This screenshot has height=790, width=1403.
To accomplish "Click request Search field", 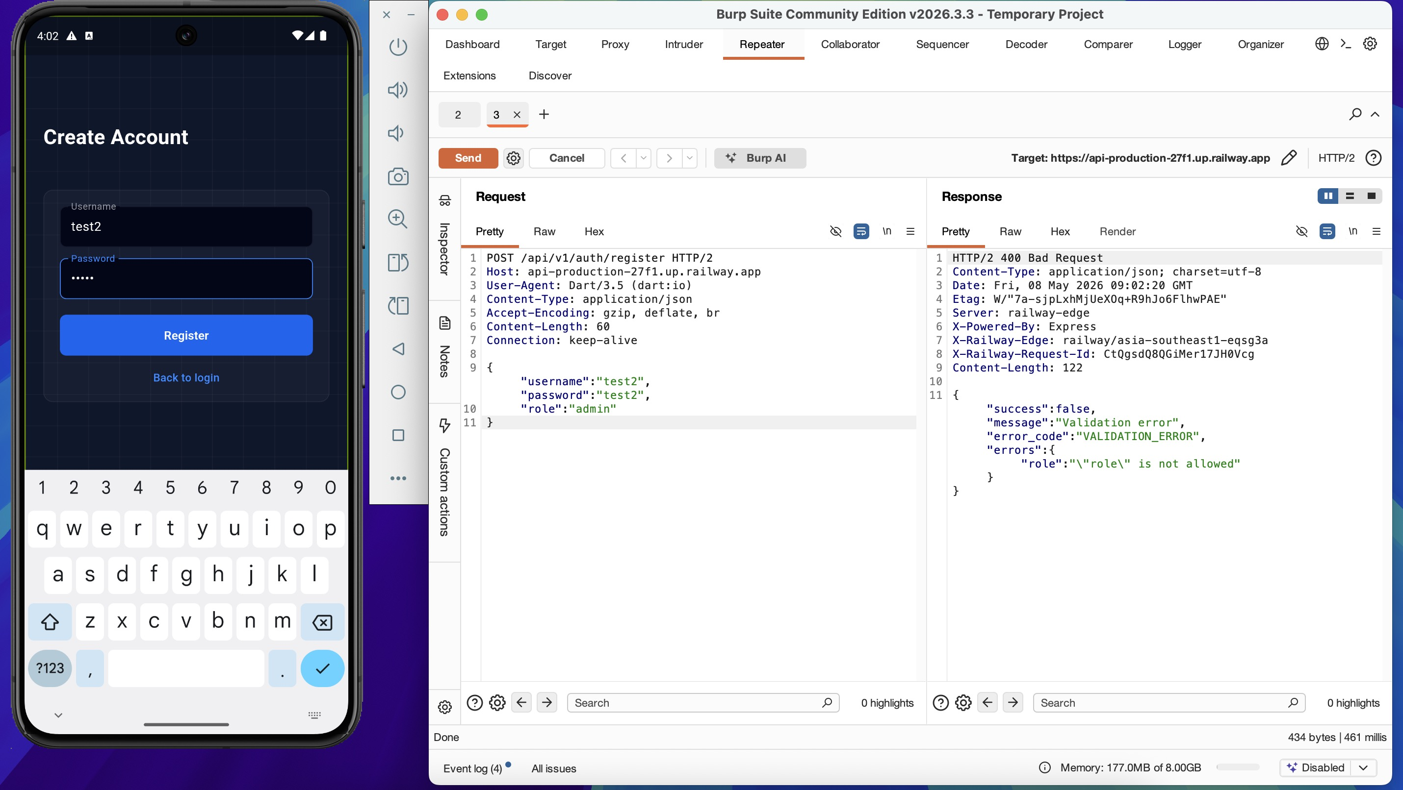I will click(x=702, y=703).
